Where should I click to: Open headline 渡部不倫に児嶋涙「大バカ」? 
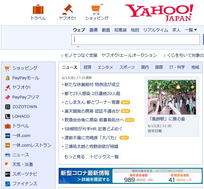point(91,138)
